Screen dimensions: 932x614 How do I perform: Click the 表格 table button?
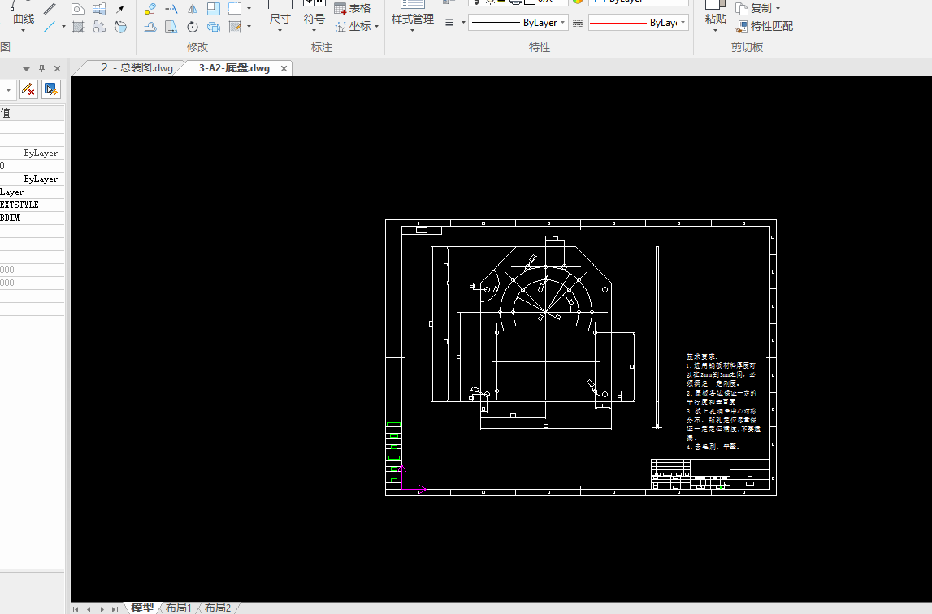(353, 8)
